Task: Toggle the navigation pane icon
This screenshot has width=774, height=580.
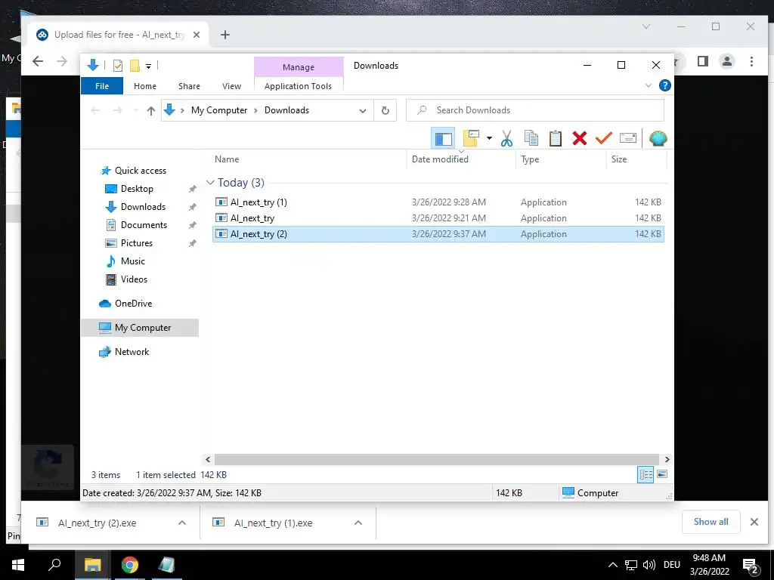Action: pos(443,139)
